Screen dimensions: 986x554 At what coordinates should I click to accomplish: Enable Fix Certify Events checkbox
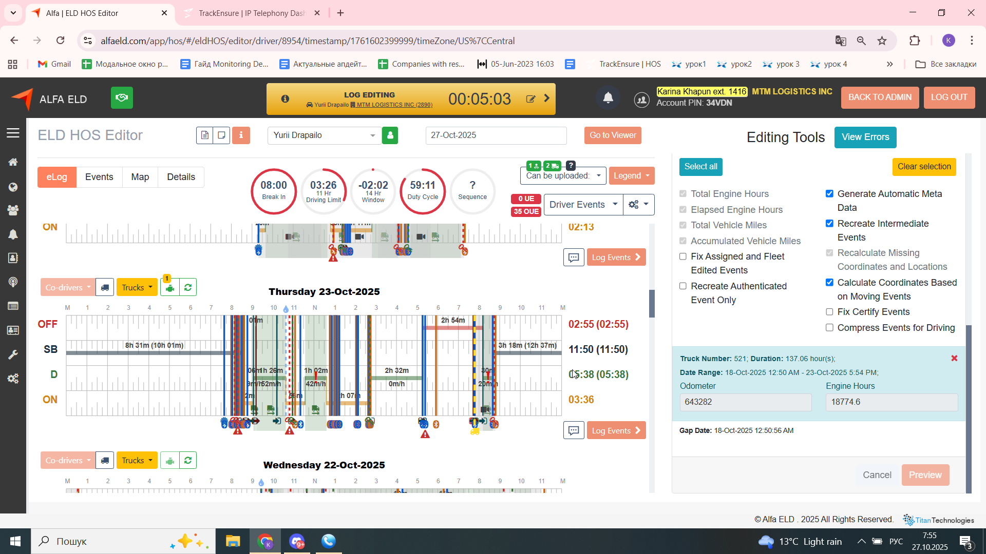829,312
